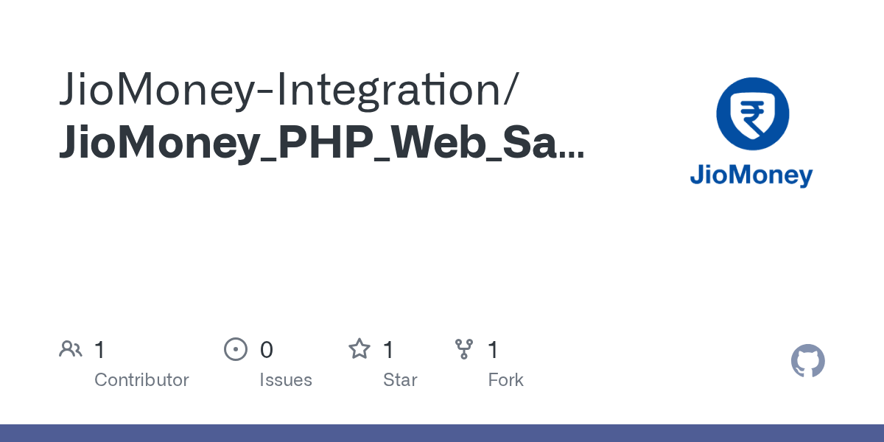Select the JioMoney wordmark under the logo
This screenshot has width=884, height=442.
(751, 175)
